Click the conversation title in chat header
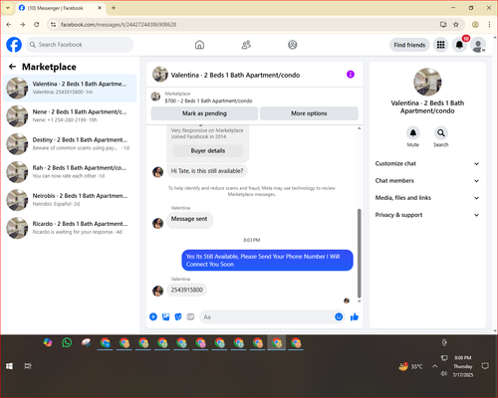 [x=235, y=76]
